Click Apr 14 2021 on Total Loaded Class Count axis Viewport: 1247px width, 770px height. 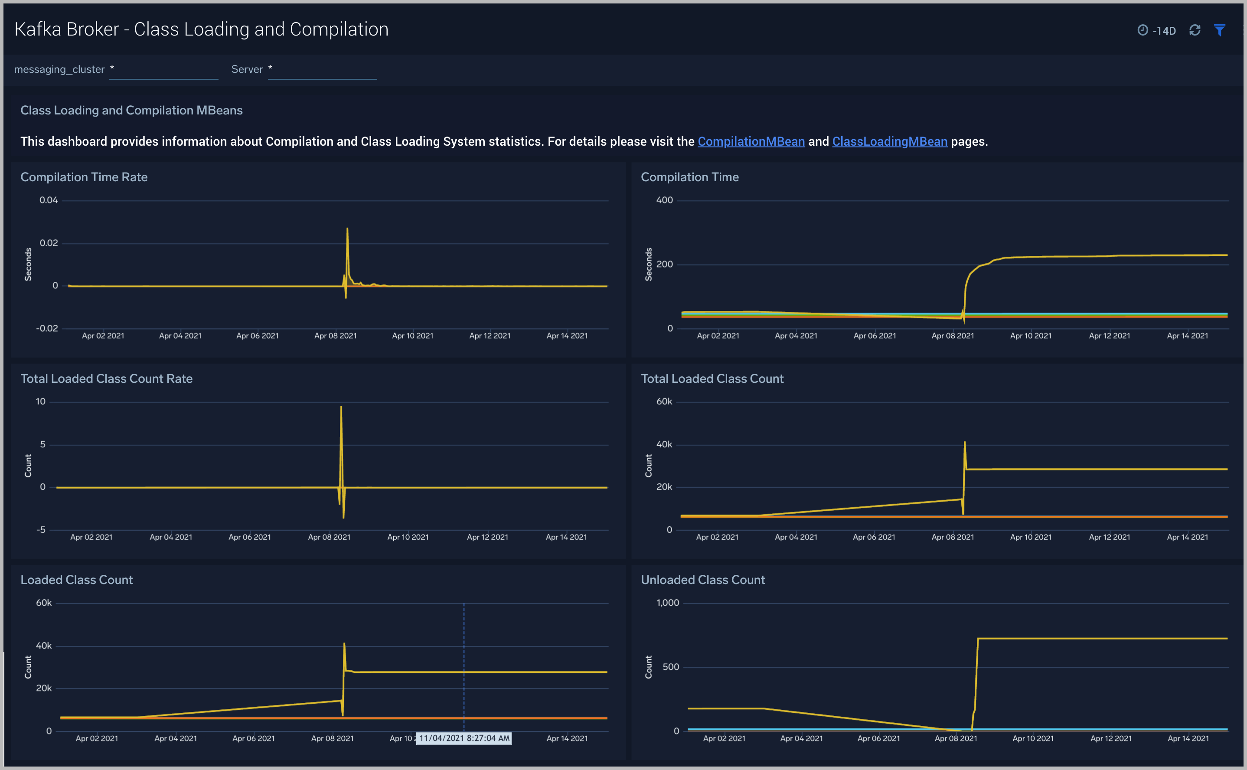point(1188,537)
